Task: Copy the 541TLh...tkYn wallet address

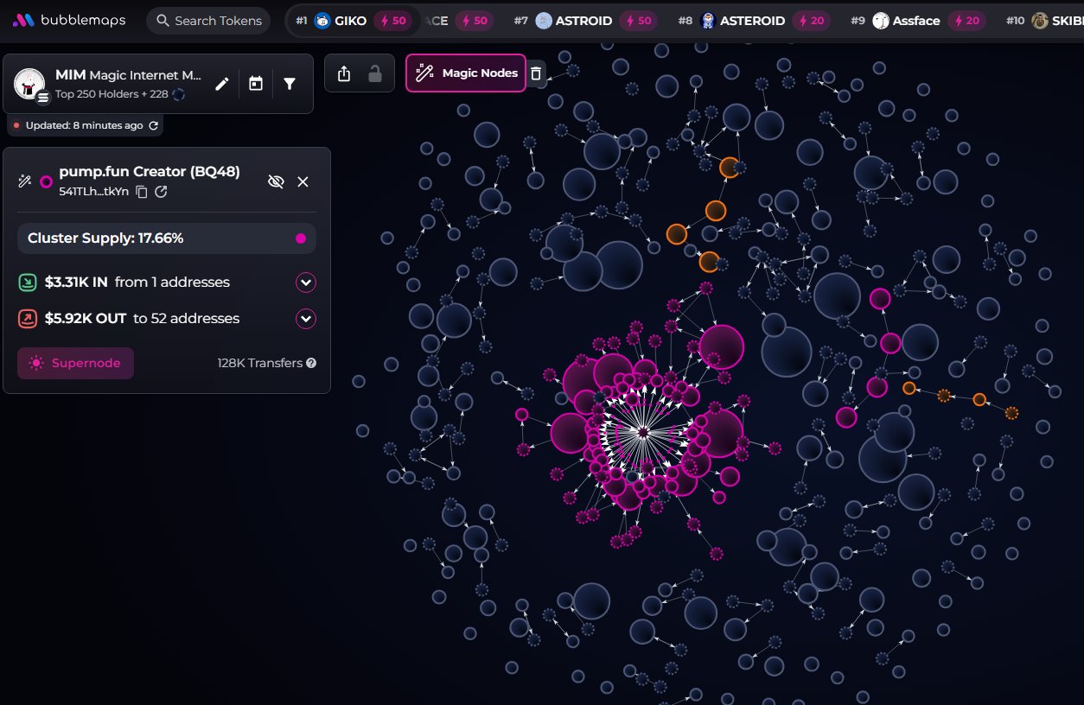Action: (x=142, y=192)
